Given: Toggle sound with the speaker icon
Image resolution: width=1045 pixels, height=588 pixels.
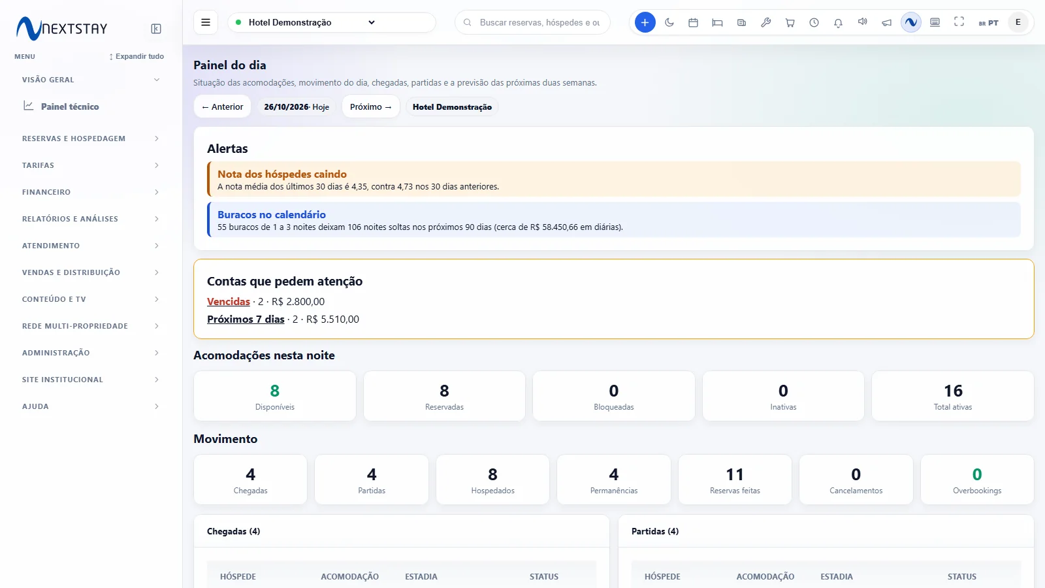Looking at the screenshot, I should (862, 22).
